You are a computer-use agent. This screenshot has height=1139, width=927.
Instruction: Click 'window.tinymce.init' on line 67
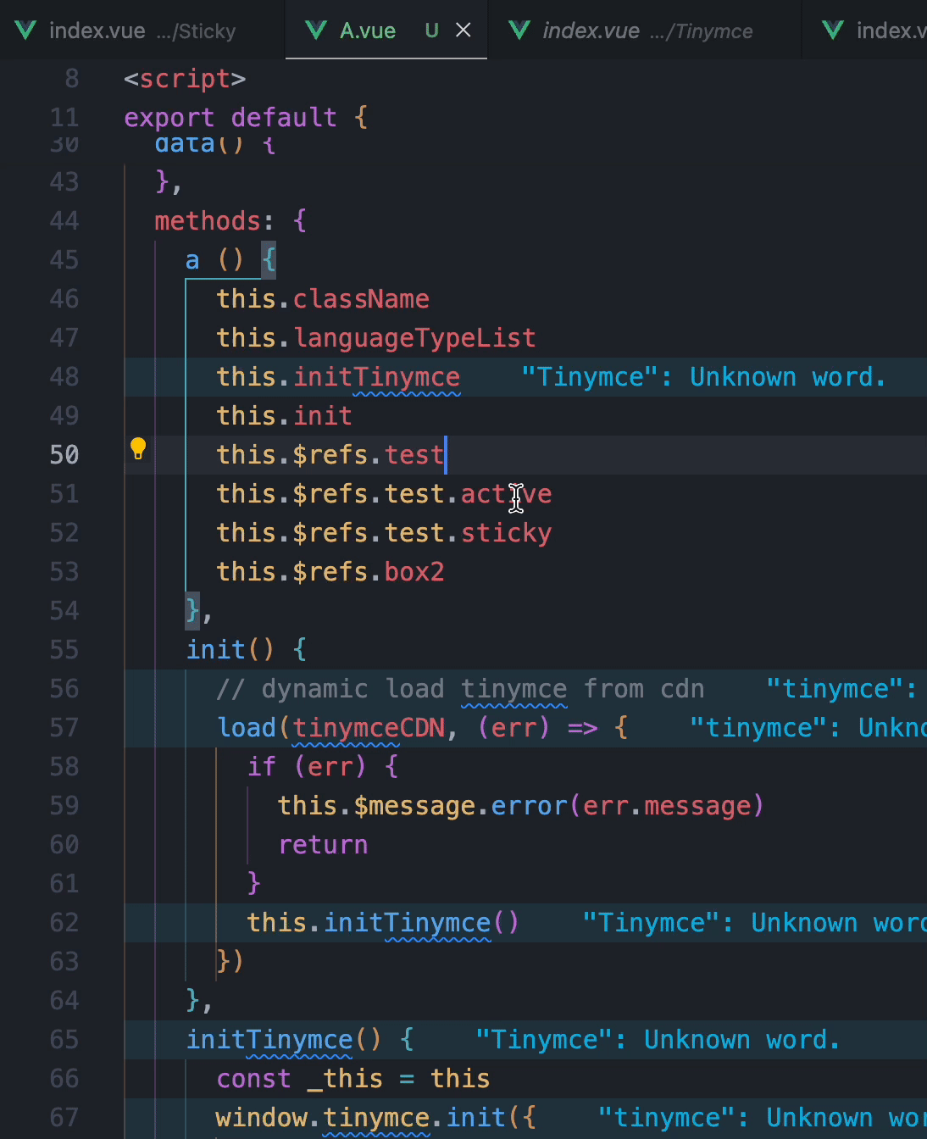click(361, 1118)
